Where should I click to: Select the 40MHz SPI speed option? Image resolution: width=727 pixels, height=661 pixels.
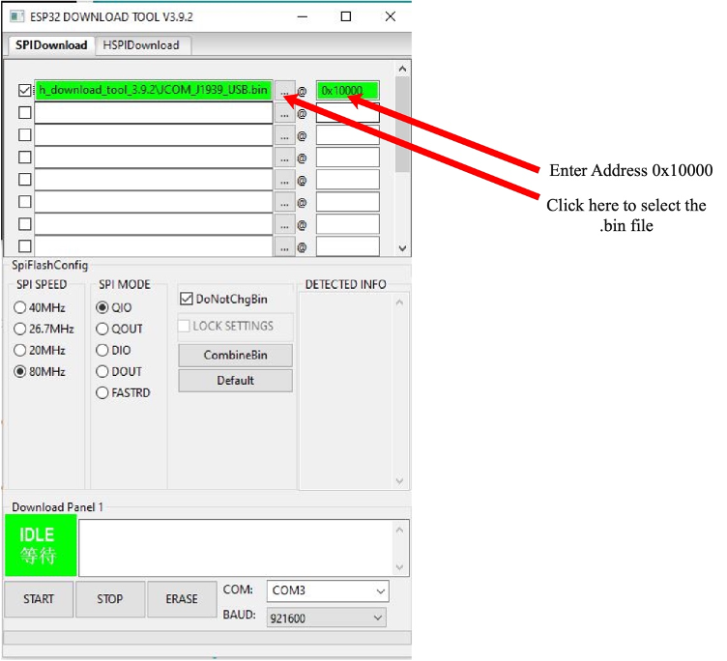point(20,307)
